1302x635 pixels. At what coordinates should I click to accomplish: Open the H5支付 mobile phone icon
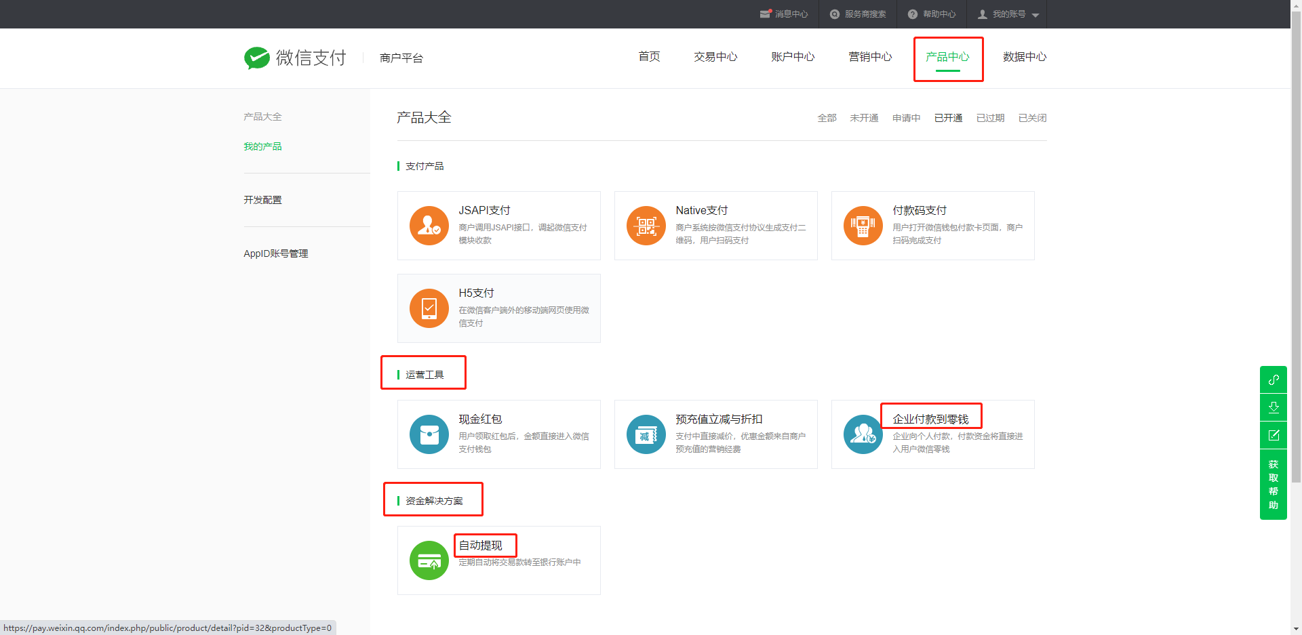pyautogui.click(x=429, y=308)
